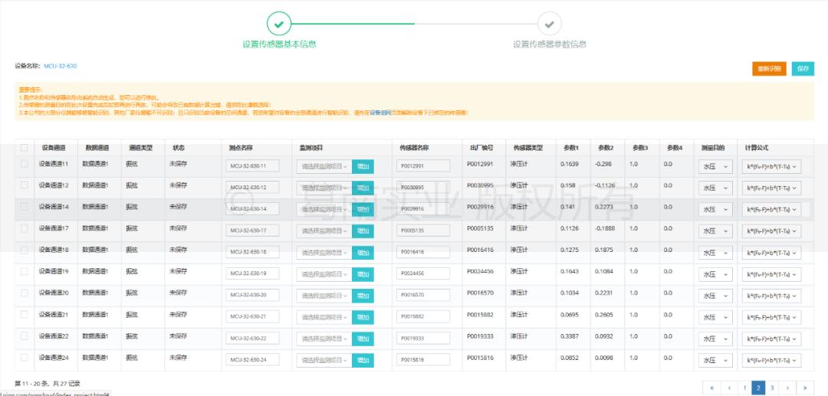This screenshot has height=396, width=828.
Task: Click 参数2 value 0.0098
Action: click(604, 358)
